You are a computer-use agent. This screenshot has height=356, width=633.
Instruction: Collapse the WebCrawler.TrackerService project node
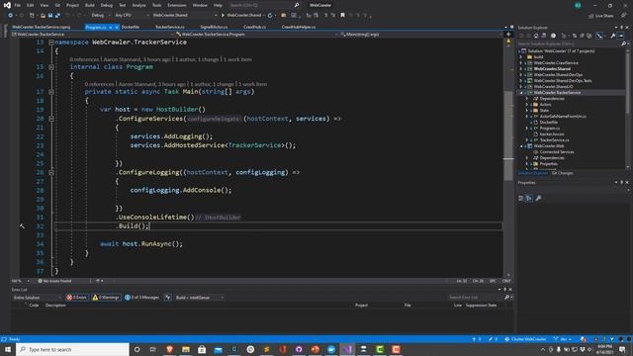point(521,92)
